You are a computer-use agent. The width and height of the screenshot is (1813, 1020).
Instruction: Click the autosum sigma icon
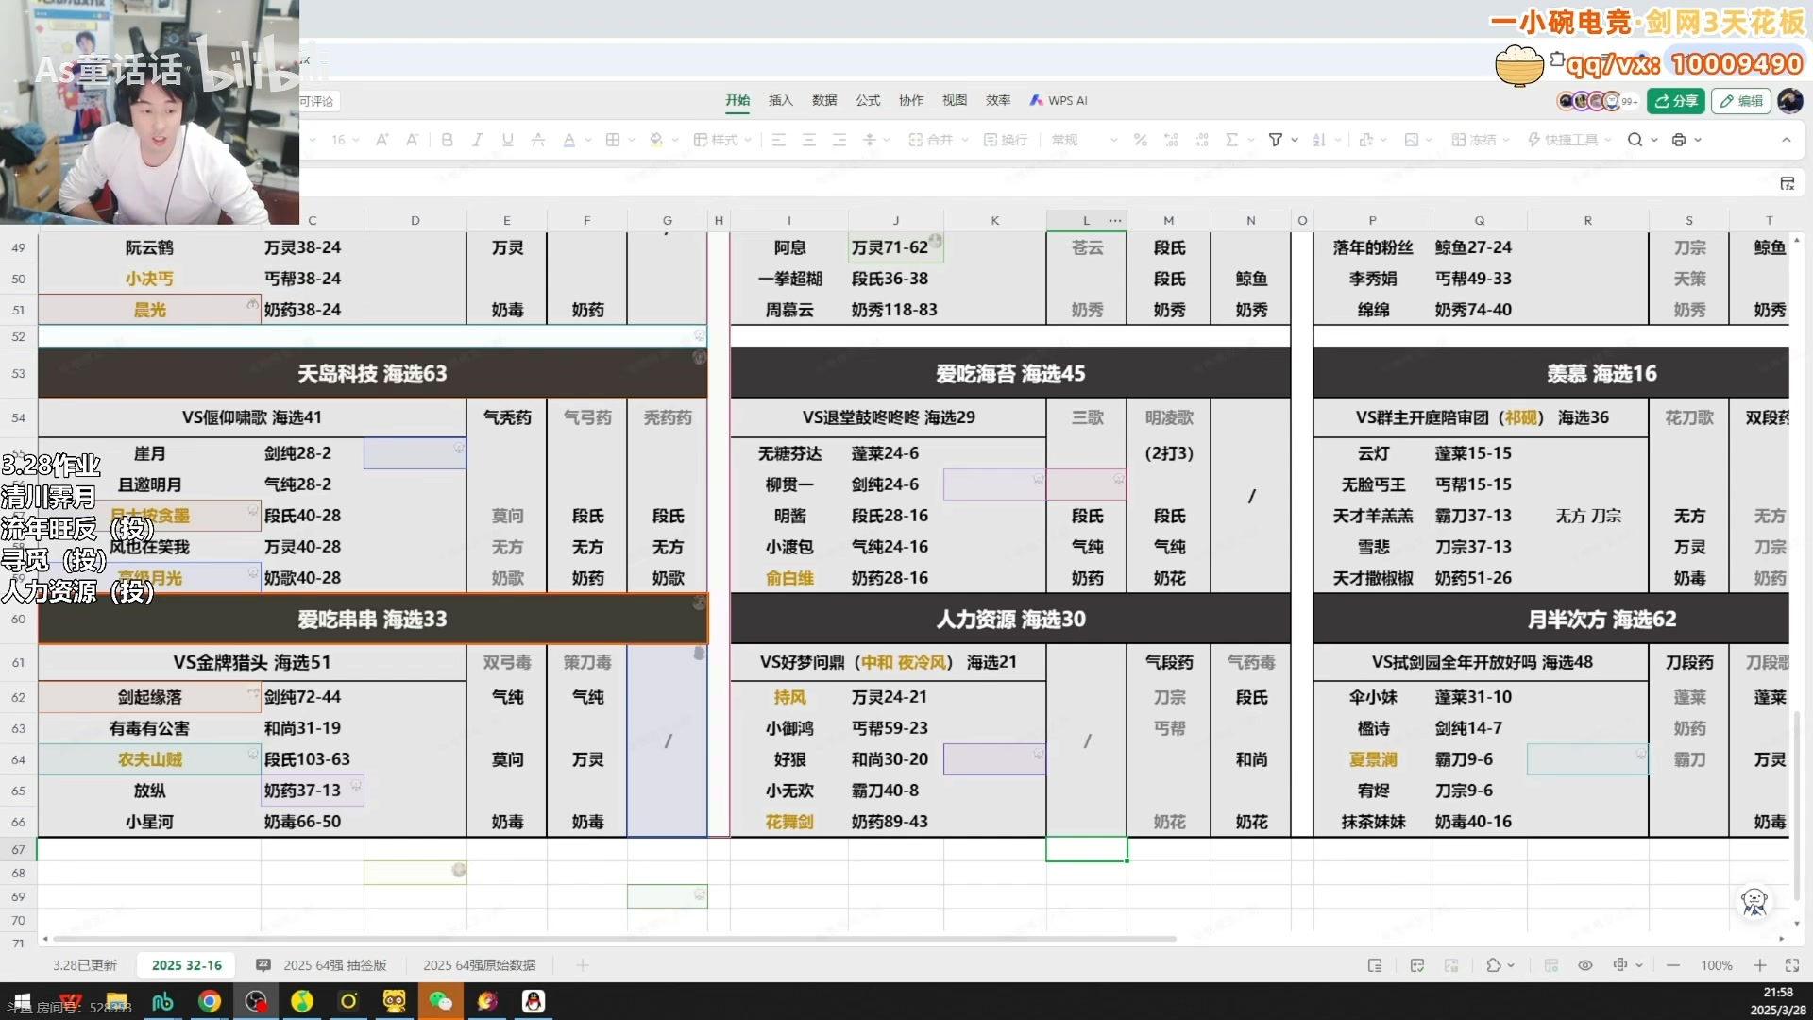pos(1231,140)
